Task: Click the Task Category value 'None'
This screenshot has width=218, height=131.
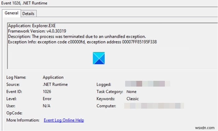Action: (131, 92)
